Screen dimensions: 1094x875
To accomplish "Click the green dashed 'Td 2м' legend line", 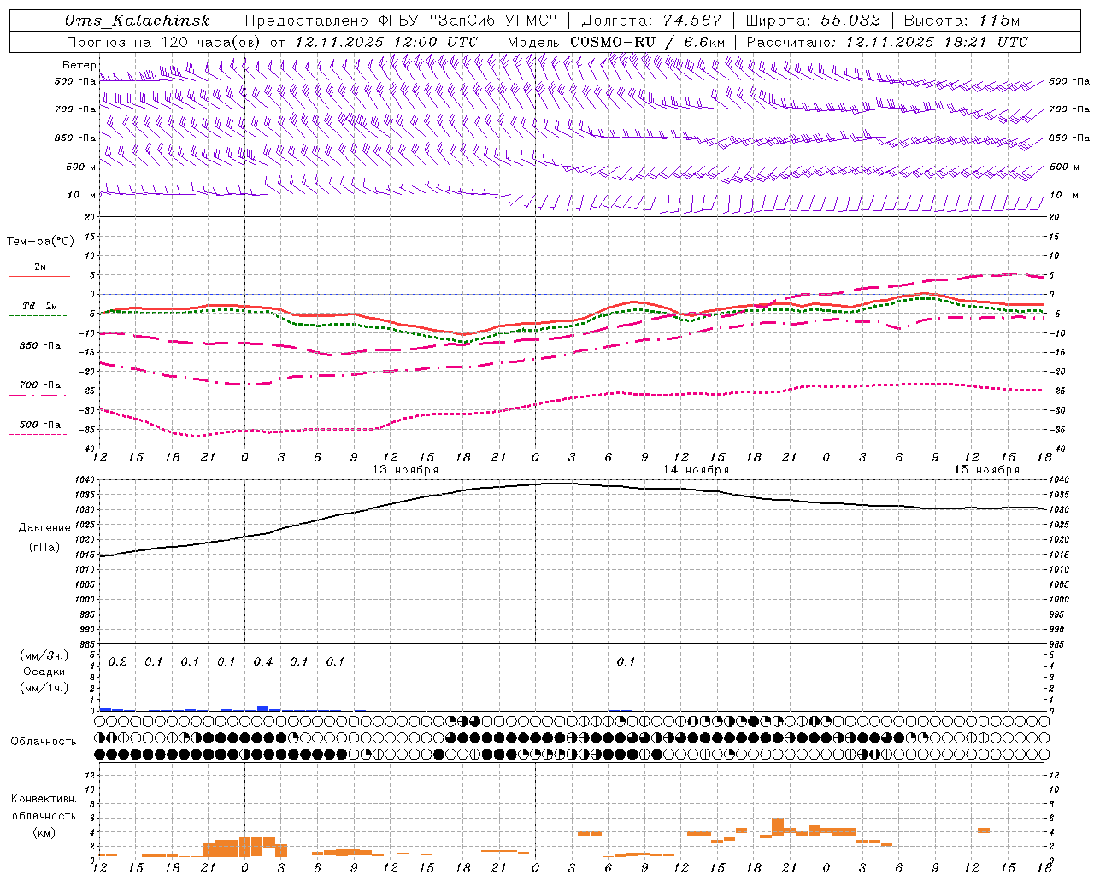I will coord(38,316).
